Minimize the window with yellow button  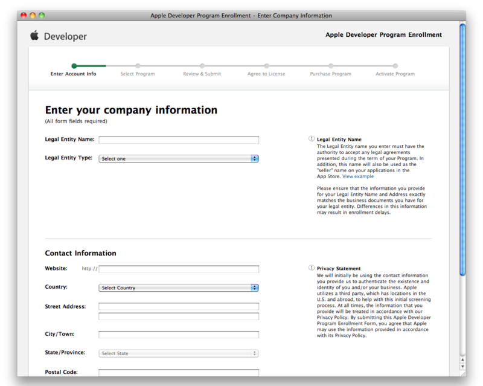pos(33,15)
